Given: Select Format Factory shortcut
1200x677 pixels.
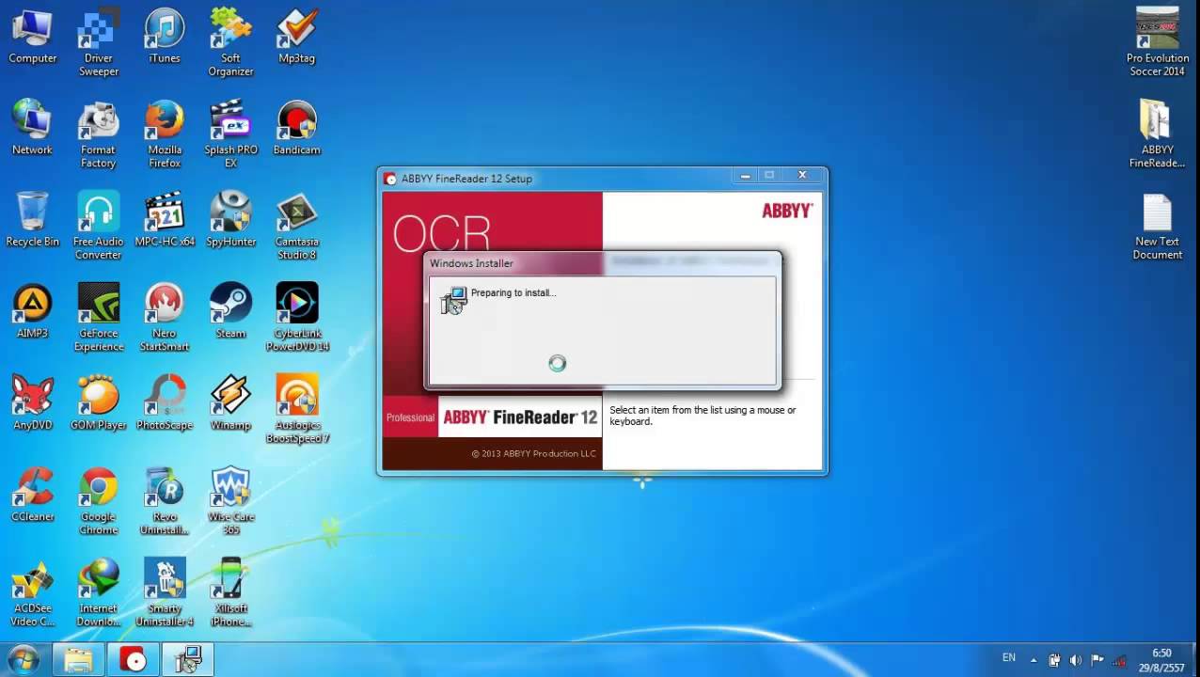Looking at the screenshot, I should [98, 135].
